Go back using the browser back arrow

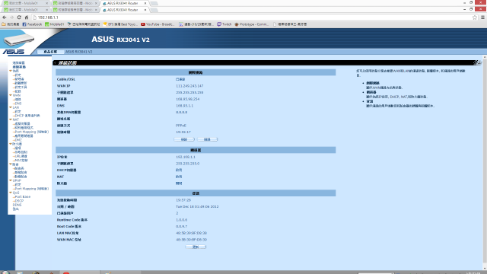pyautogui.click(x=5, y=18)
